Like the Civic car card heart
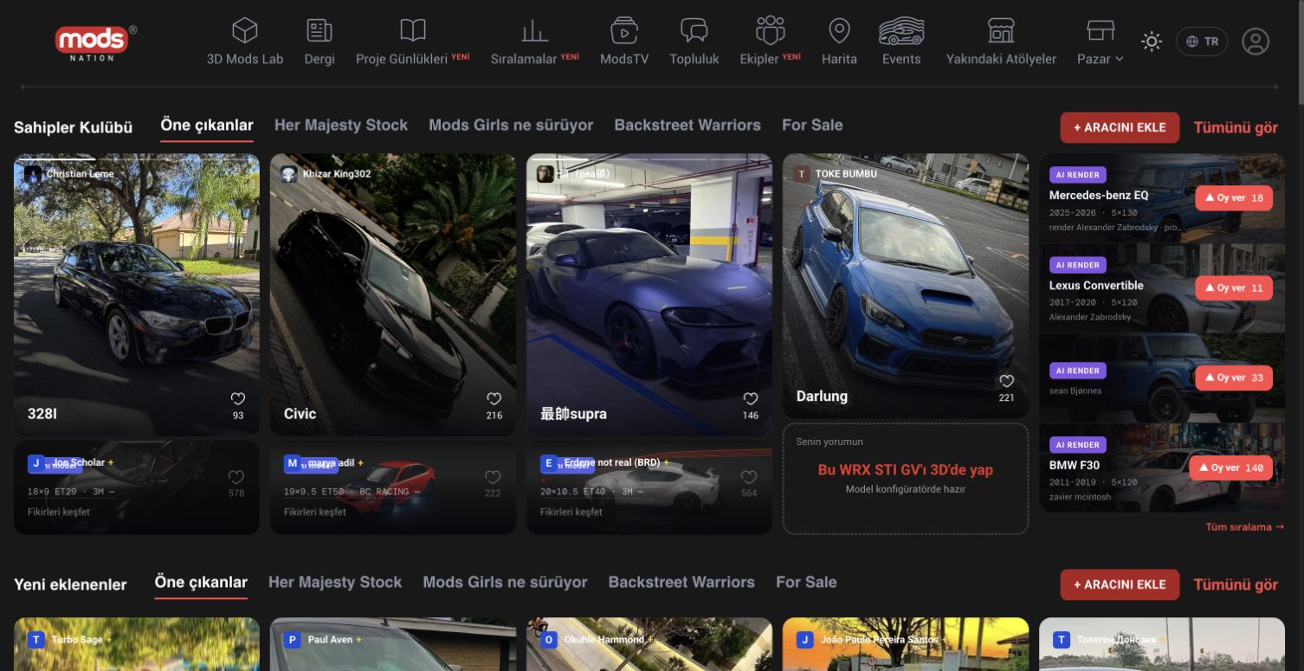The height and width of the screenshot is (671, 1304). click(494, 399)
